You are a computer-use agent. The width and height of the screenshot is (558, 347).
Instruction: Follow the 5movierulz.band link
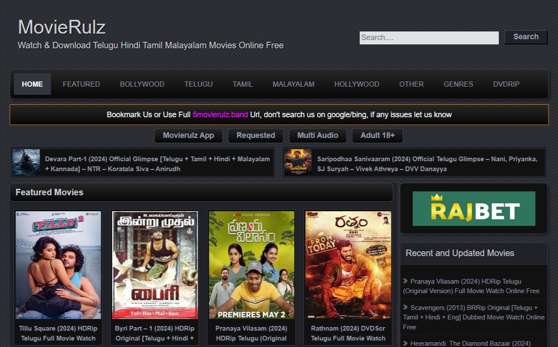220,115
